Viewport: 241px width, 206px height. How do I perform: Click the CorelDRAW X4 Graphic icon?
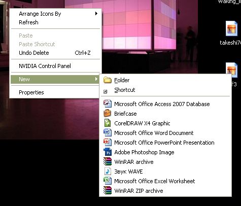[x=108, y=123]
